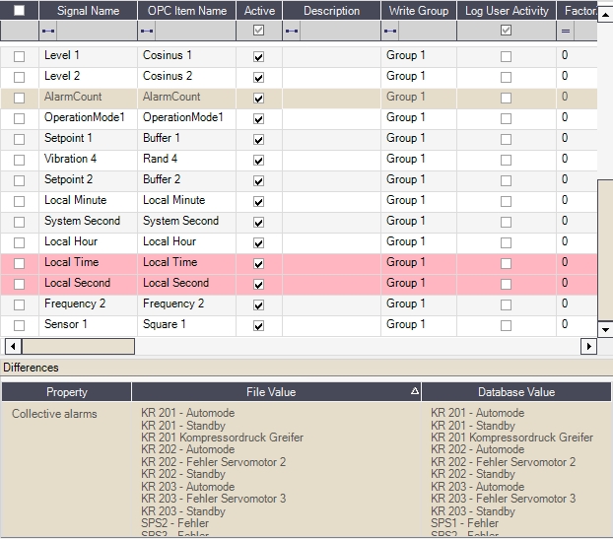This screenshot has height=539, width=613.
Task: Sort differences by the File Value header
Action: pyautogui.click(x=276, y=392)
